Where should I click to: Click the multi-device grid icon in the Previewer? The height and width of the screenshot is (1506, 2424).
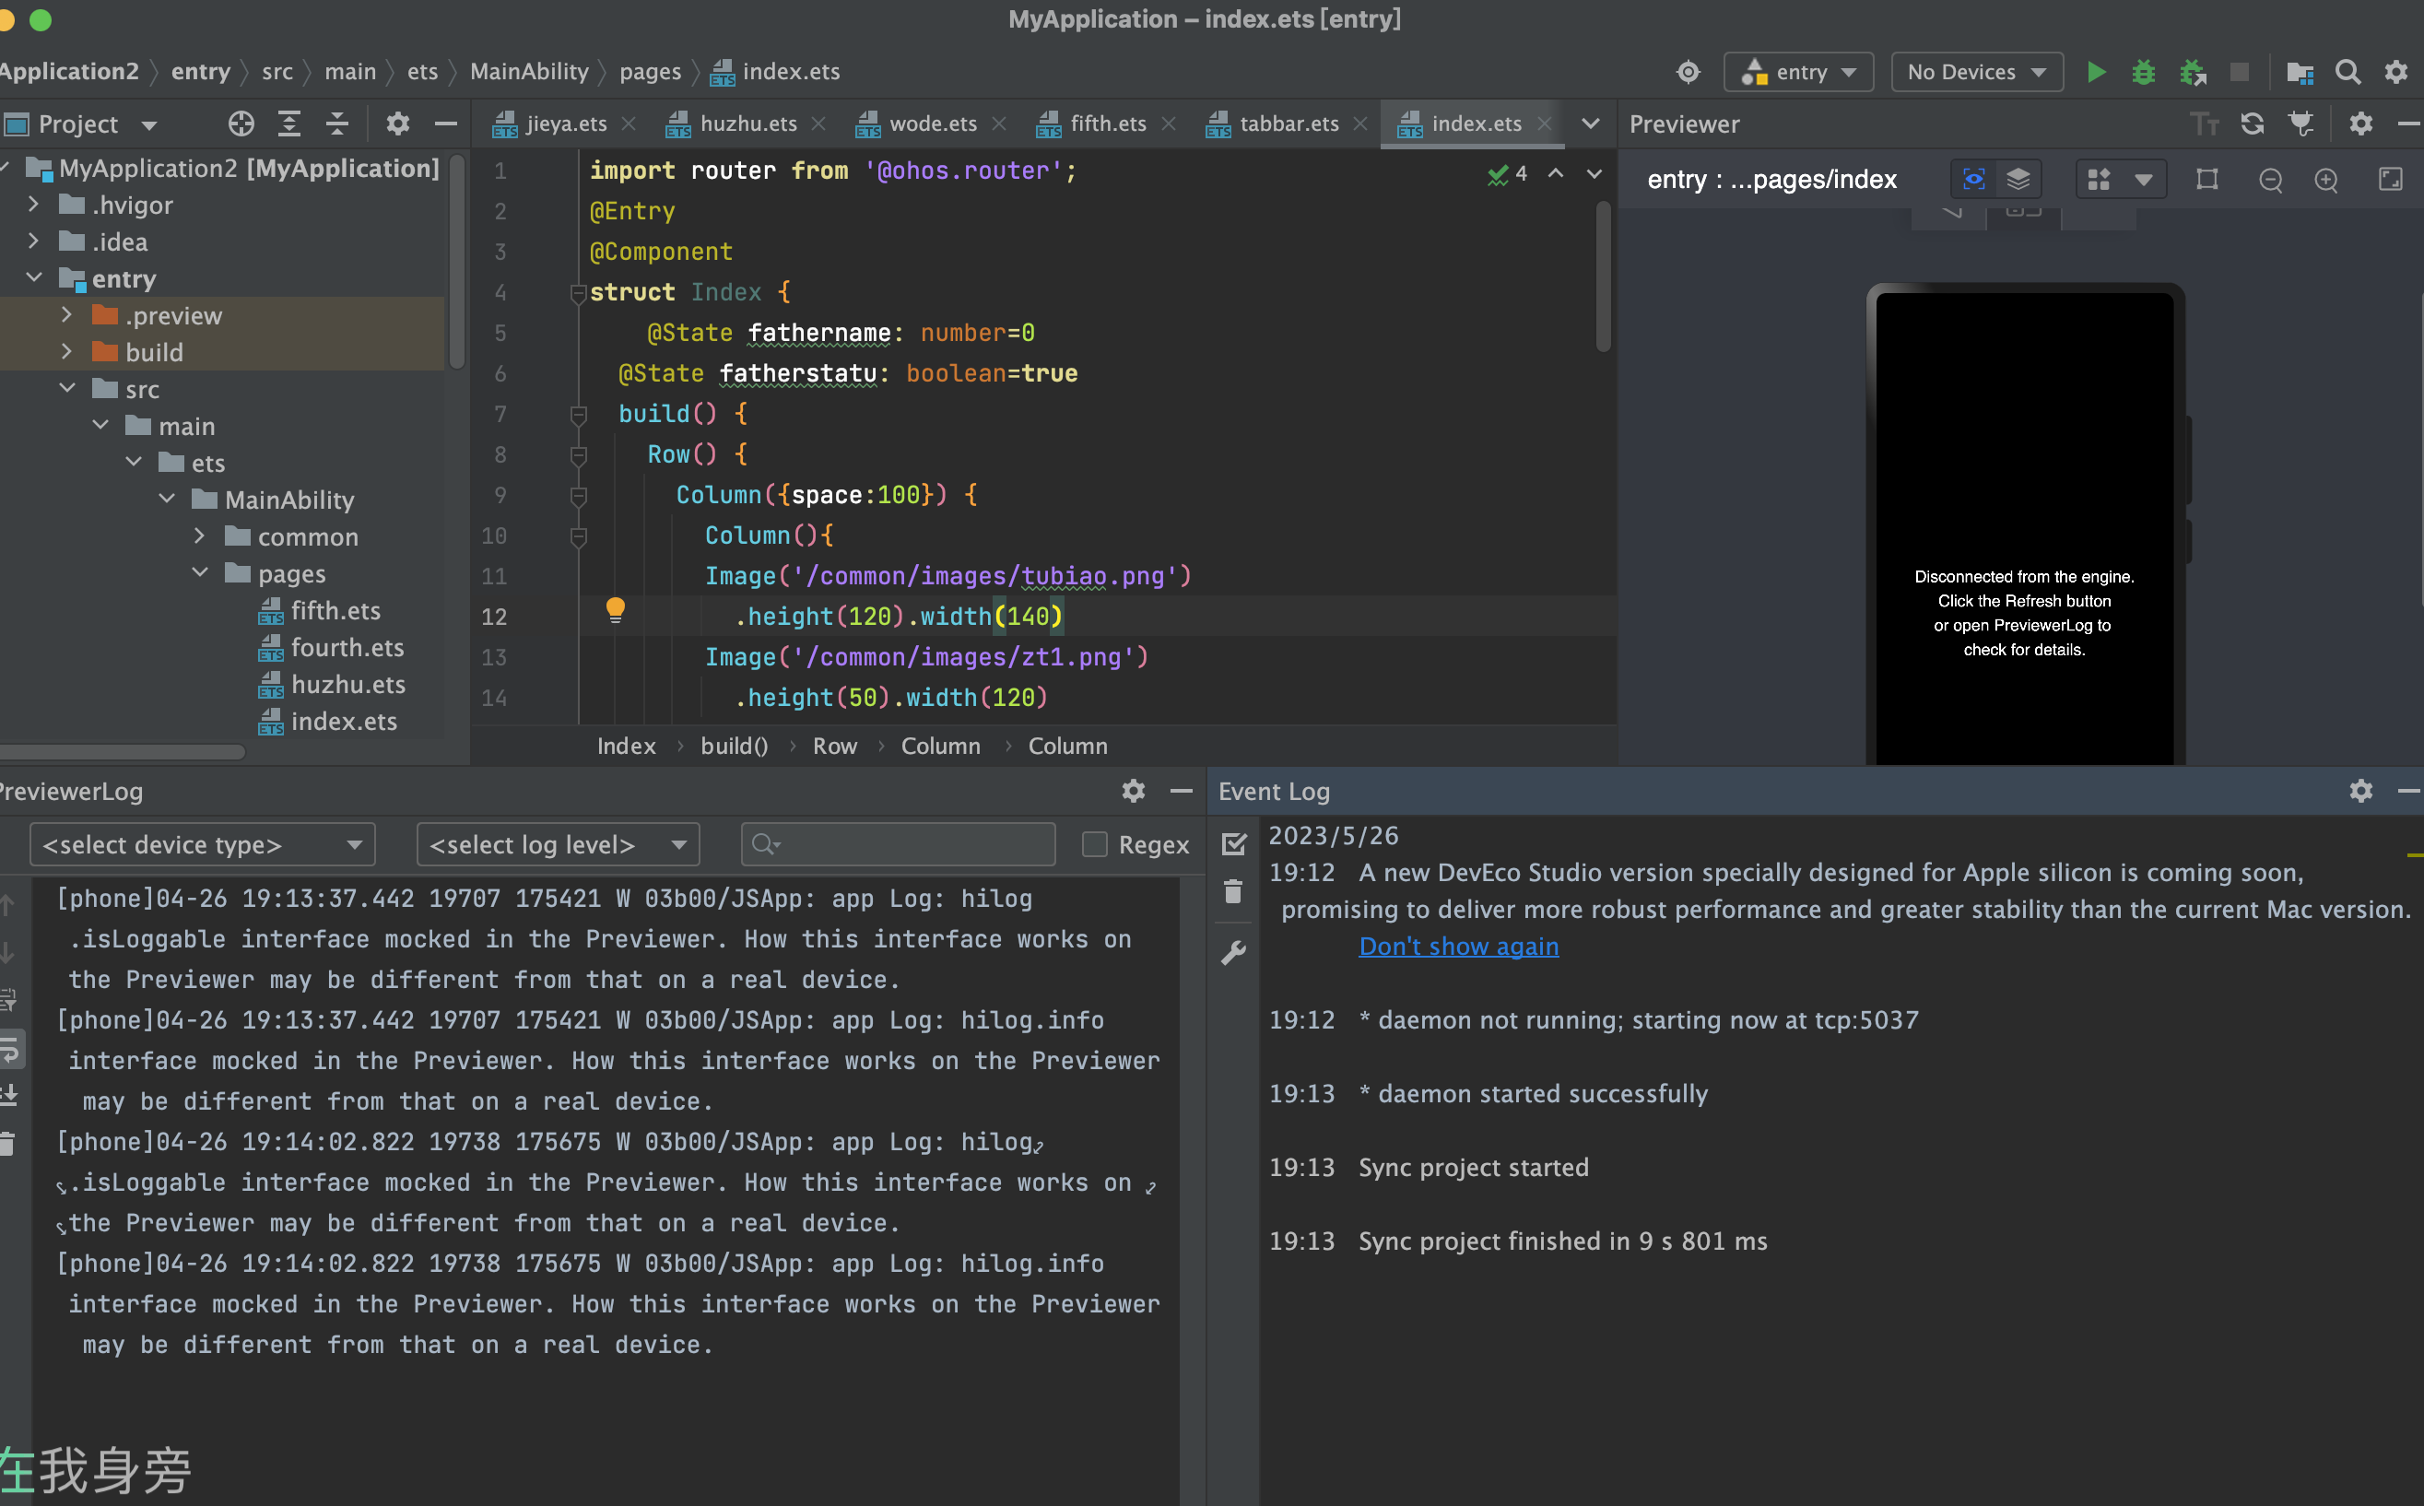(x=2100, y=180)
